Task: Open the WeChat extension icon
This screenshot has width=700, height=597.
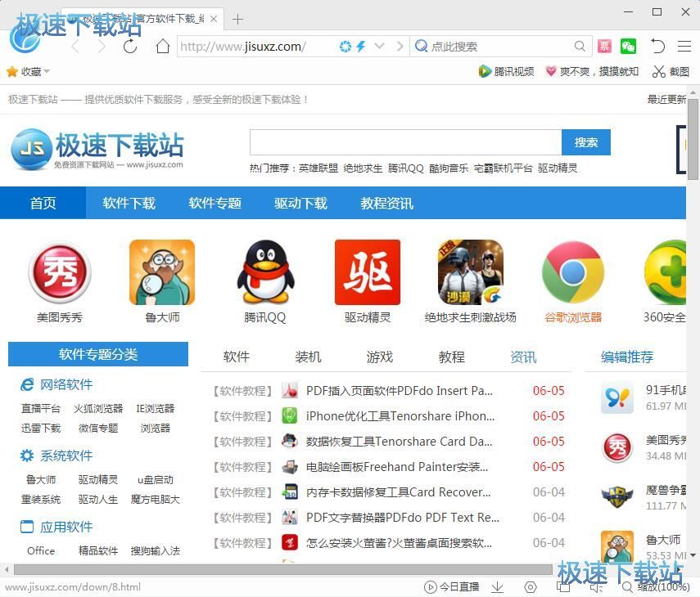Action: coord(628,46)
